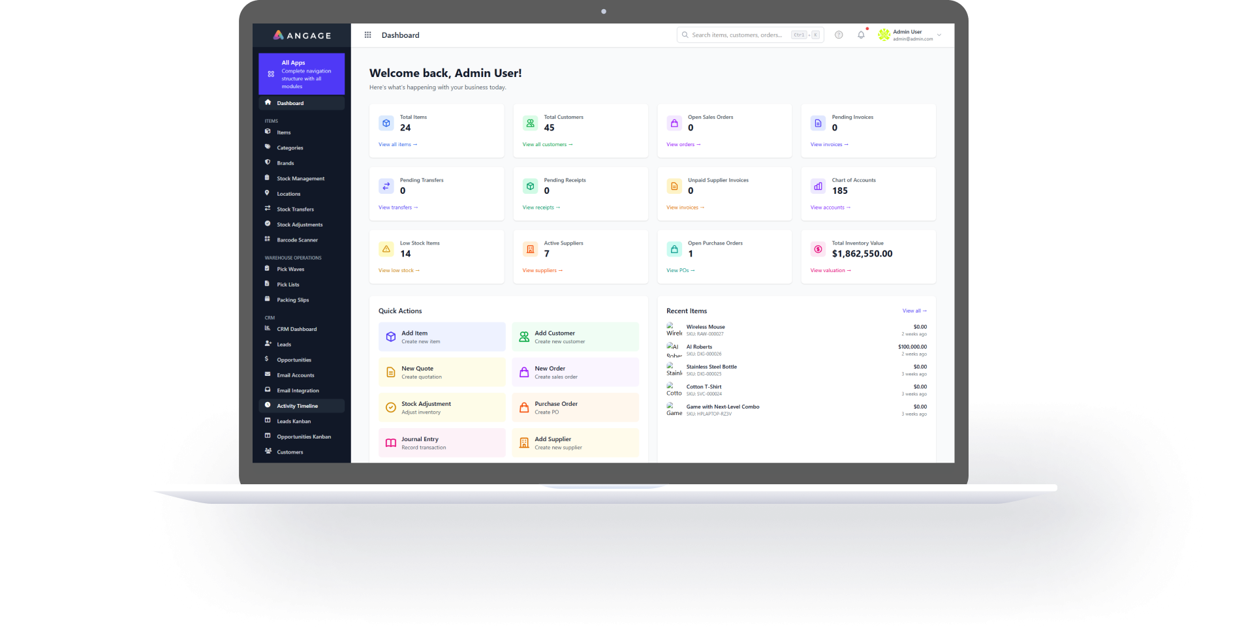Open Barcode Scanner from sidebar
This screenshot has width=1244, height=635.
pos(297,240)
